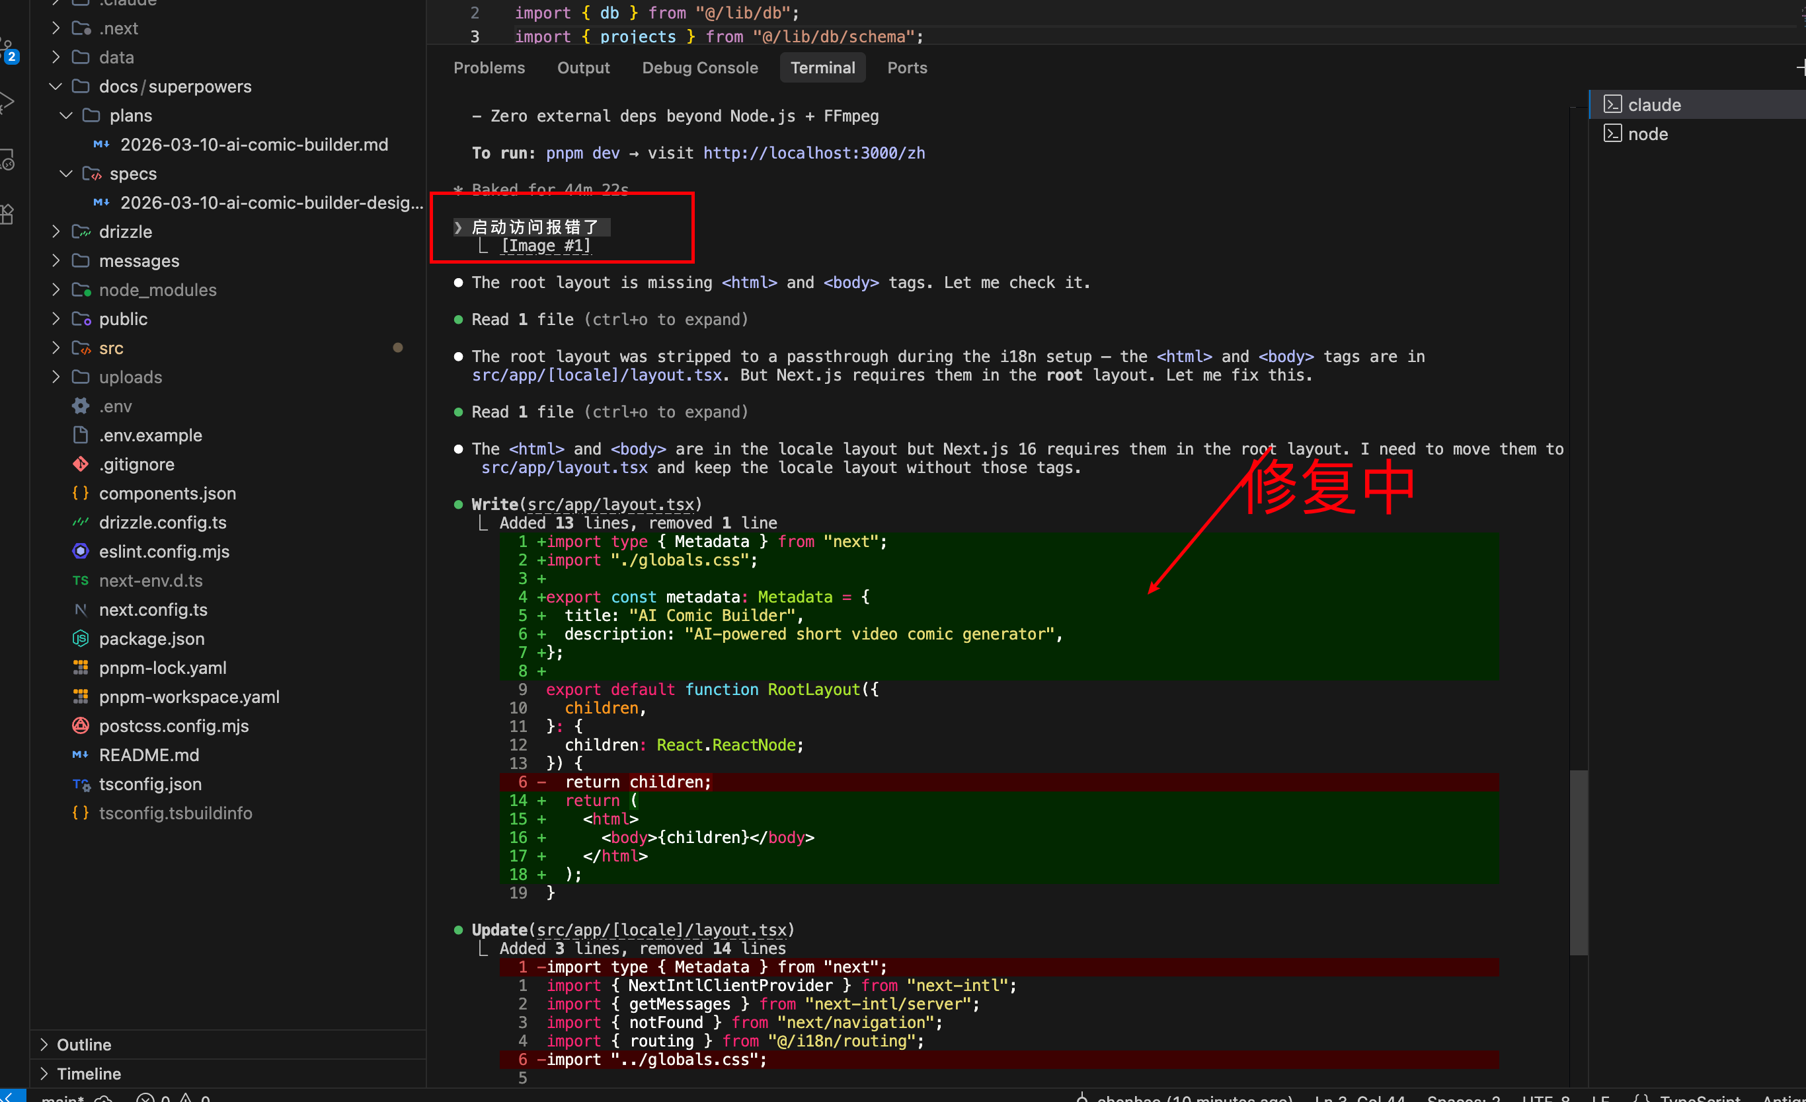Open the .gitignore file icon
Screen dimensions: 1806x1102
81,464
